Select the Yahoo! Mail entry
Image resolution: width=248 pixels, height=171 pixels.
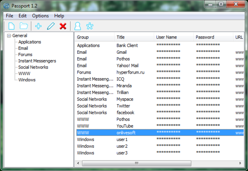pos(160,65)
